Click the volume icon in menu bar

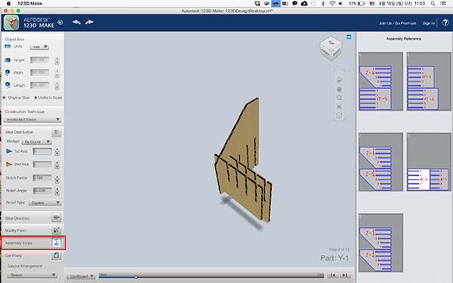[x=341, y=4]
